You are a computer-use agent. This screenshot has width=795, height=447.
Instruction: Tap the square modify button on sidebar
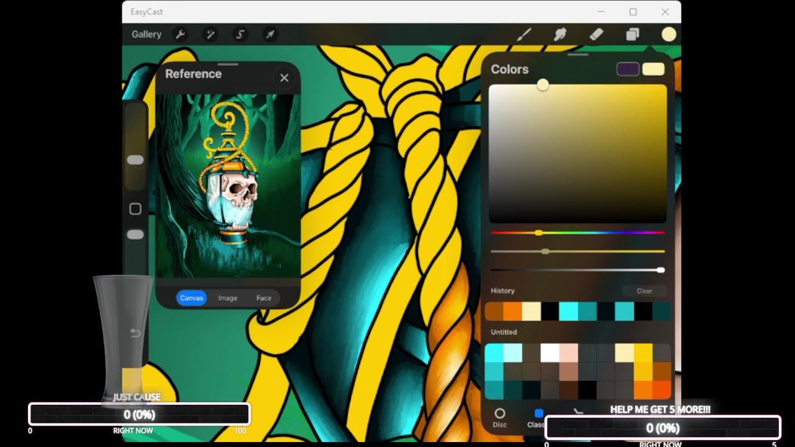tap(135, 209)
